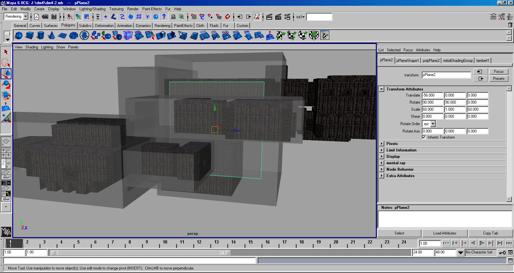Collapse the Transform Attributes section
The width and height of the screenshot is (514, 273).
pyautogui.click(x=382, y=89)
